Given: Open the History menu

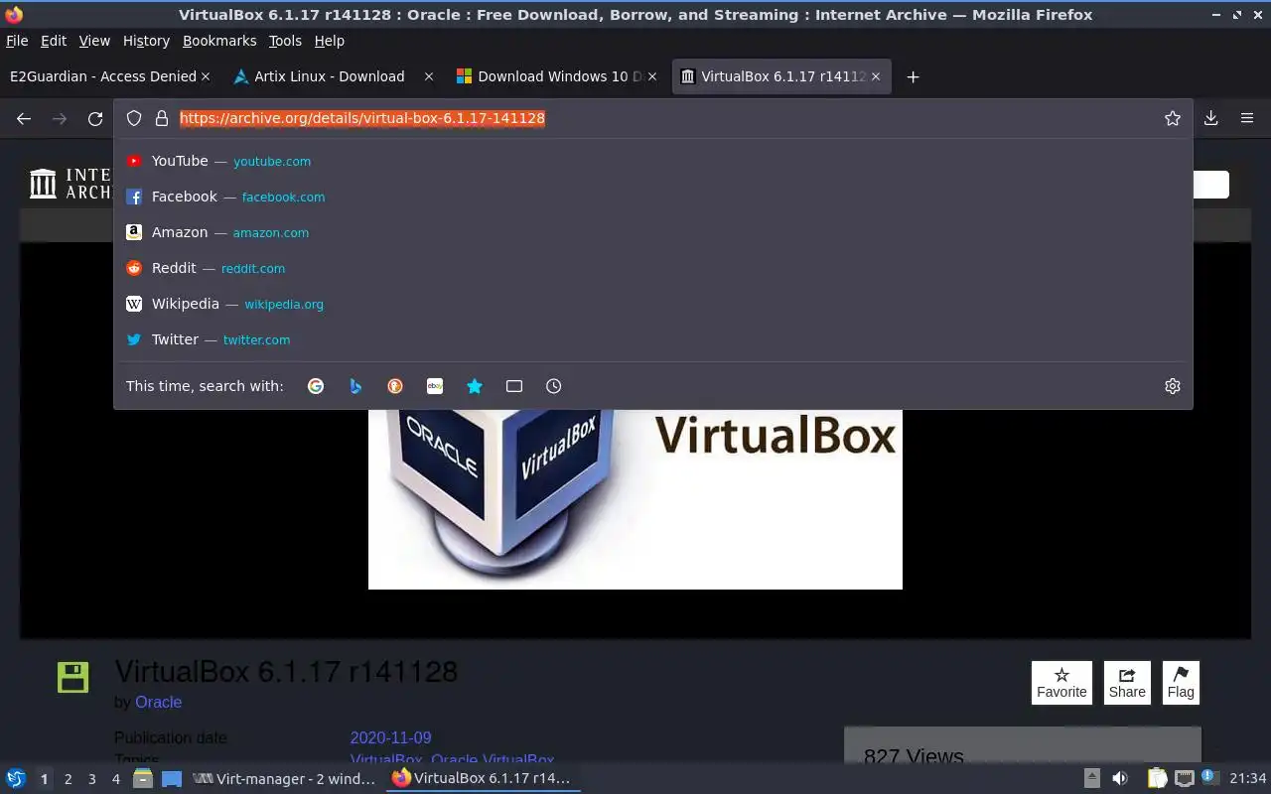Looking at the screenshot, I should point(146,41).
